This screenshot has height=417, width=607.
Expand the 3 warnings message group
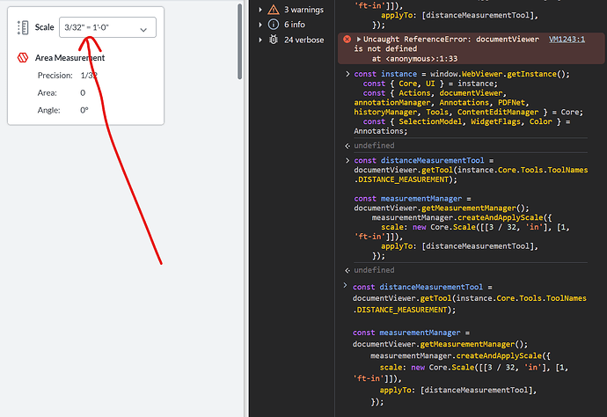click(260, 9)
